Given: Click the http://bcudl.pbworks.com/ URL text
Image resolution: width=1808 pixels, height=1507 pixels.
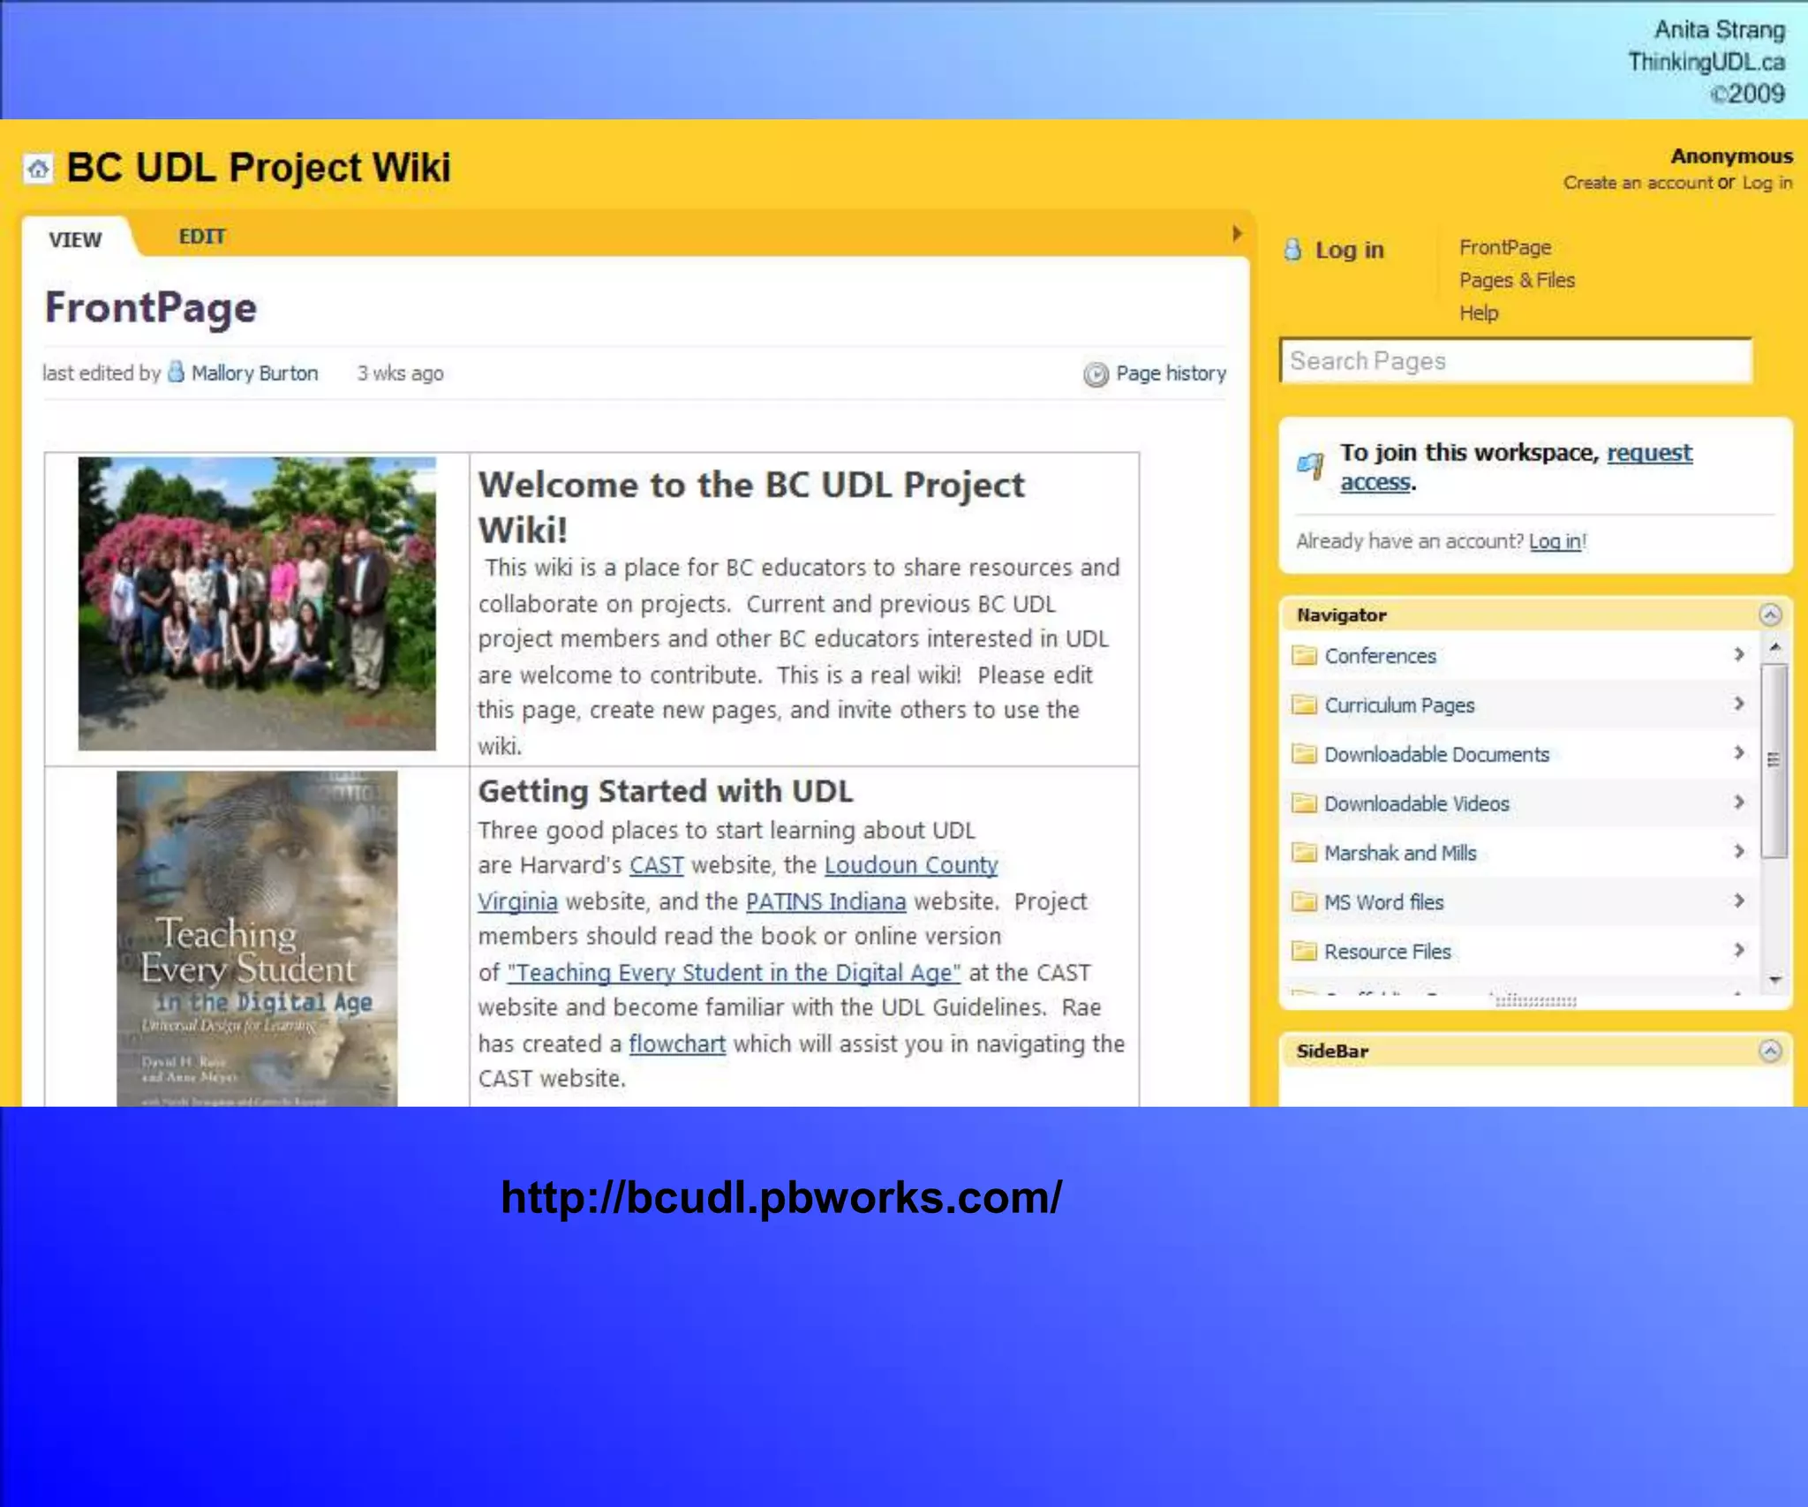Looking at the screenshot, I should point(781,1198).
